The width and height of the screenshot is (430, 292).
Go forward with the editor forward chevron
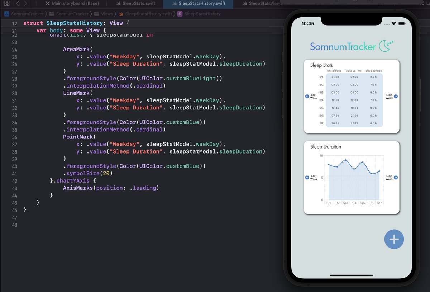25,4
